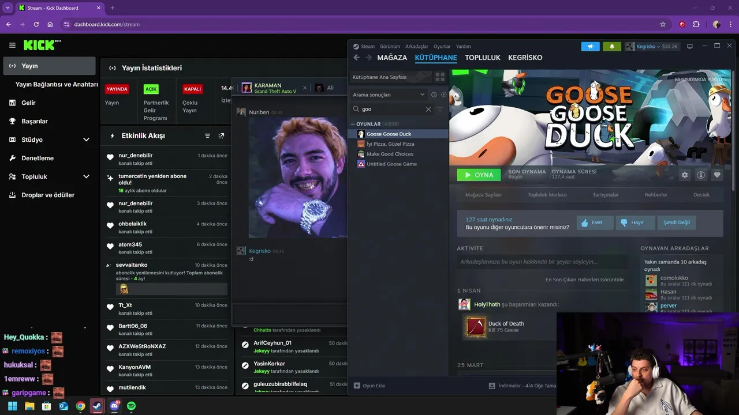
Task: Reload the Kick dashboard page
Action: click(36, 24)
